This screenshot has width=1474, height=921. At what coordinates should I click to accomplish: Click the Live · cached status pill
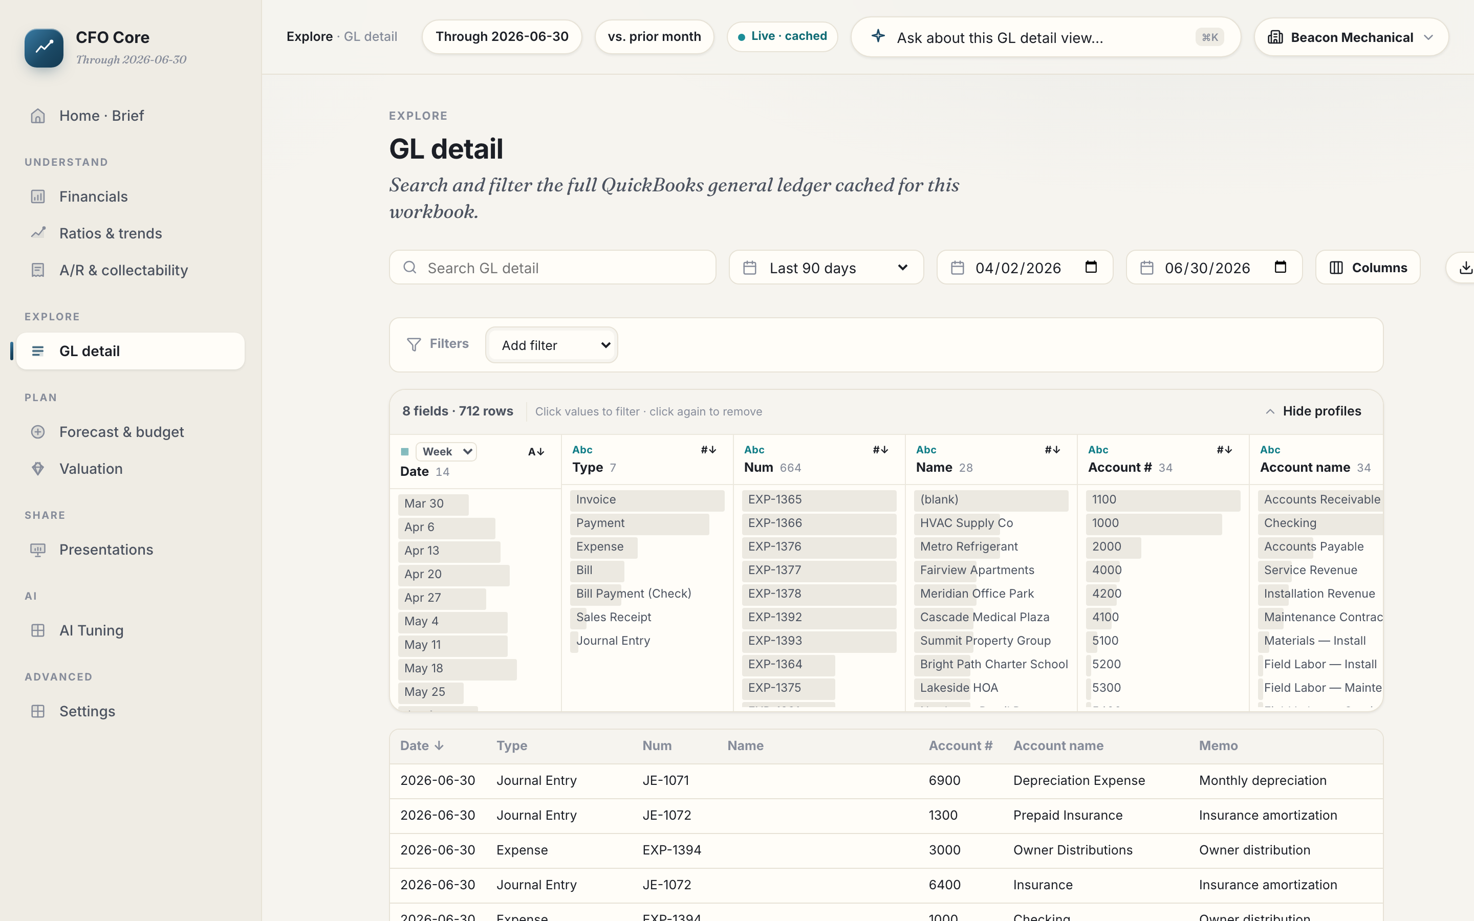782,36
